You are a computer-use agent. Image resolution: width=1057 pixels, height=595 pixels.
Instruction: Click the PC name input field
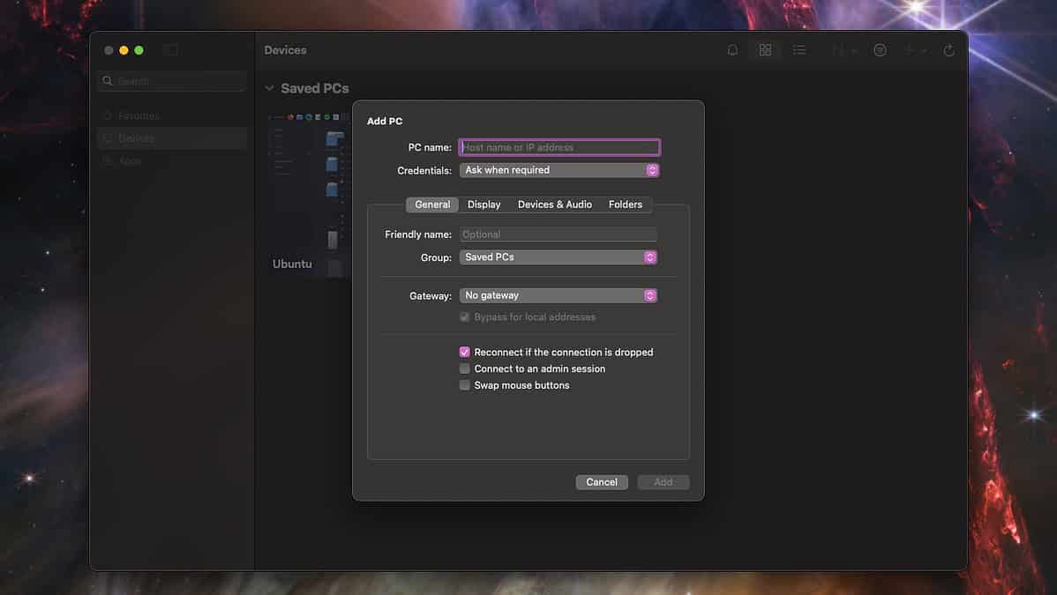(559, 146)
